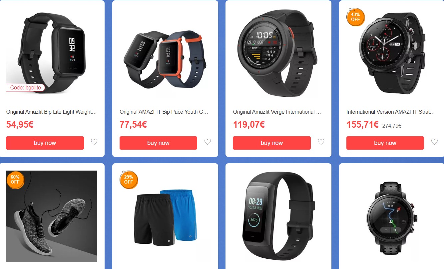Image resolution: width=444 pixels, height=269 pixels.
Task: Buy now the Amazfit Verge International
Action: click(x=272, y=143)
